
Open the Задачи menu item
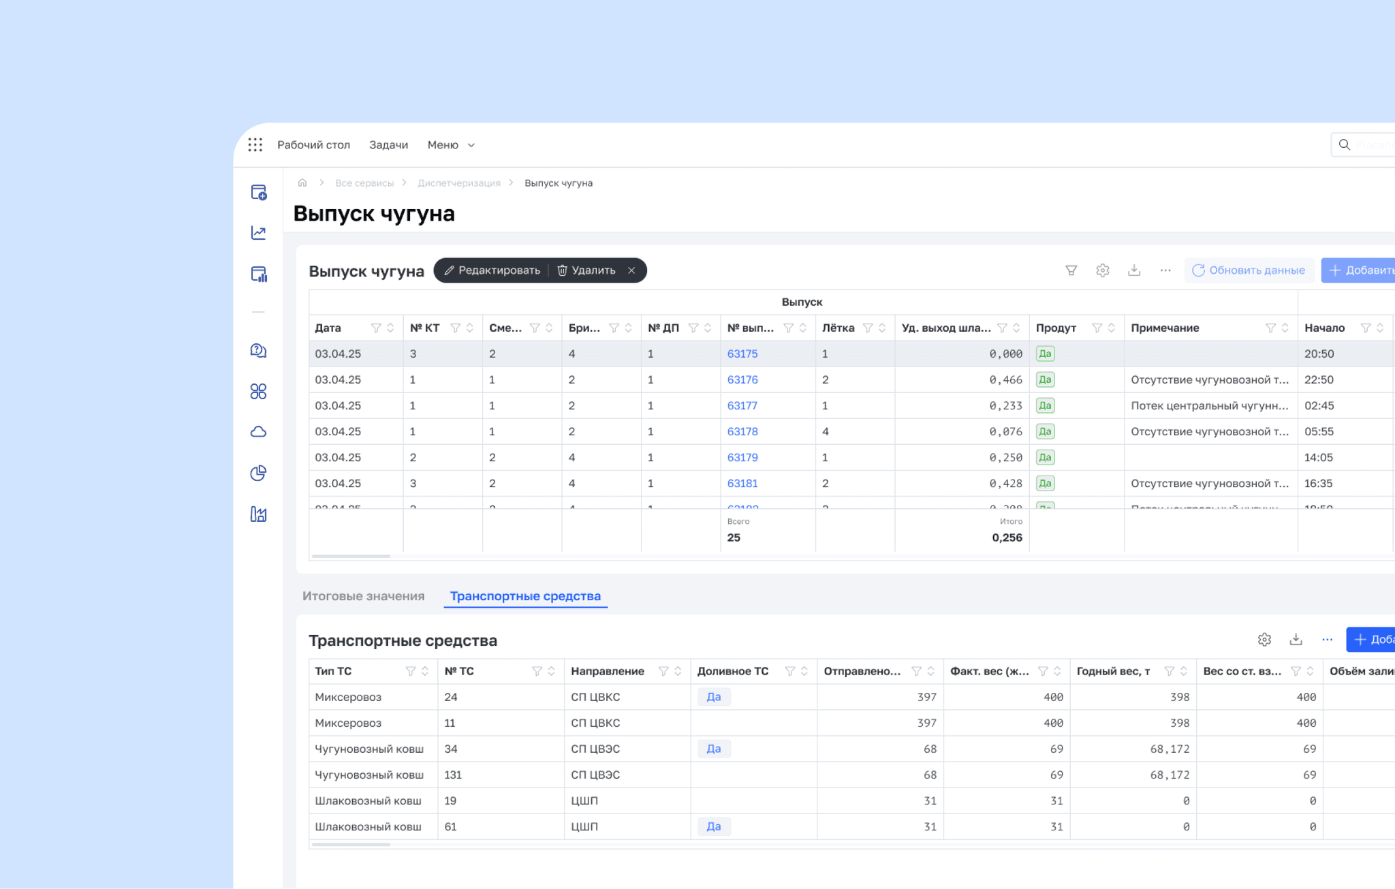388,144
